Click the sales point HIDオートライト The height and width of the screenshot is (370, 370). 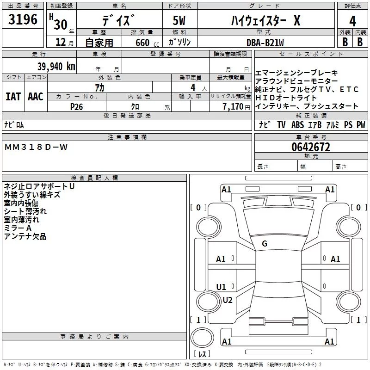click(x=286, y=98)
